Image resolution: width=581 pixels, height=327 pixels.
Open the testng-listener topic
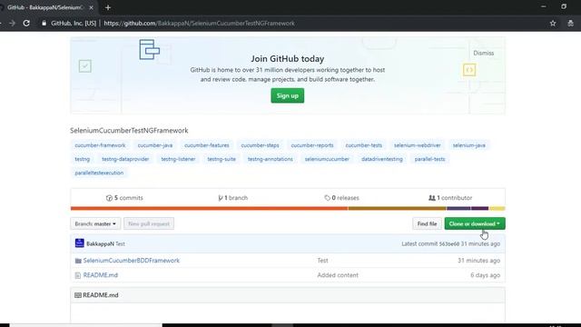(178, 159)
